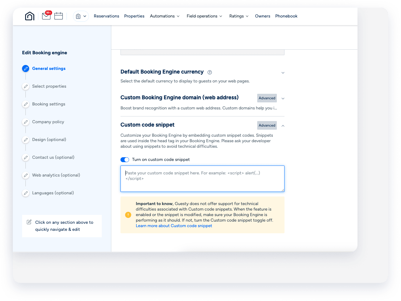Navigate to Web analytics (optional) section
This screenshot has width=401, height=301.
coord(56,175)
